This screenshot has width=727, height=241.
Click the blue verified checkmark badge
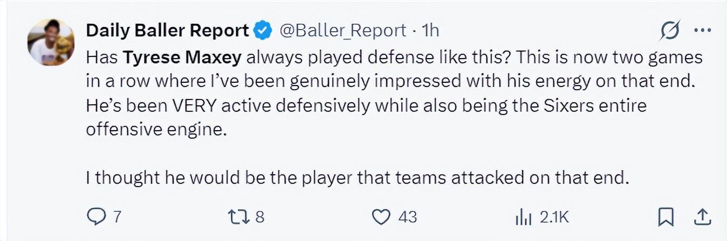[262, 31]
